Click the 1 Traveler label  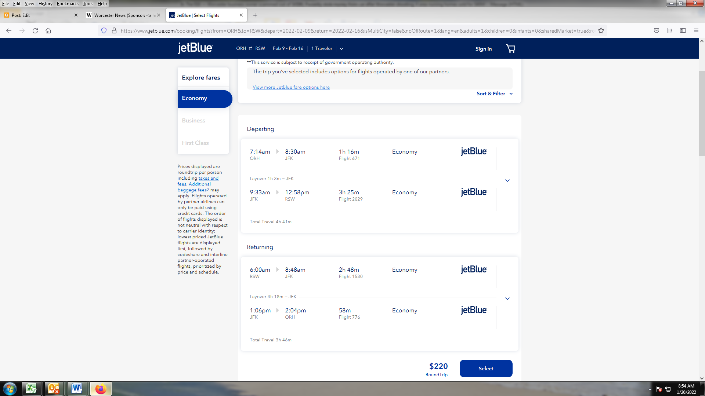coord(322,48)
